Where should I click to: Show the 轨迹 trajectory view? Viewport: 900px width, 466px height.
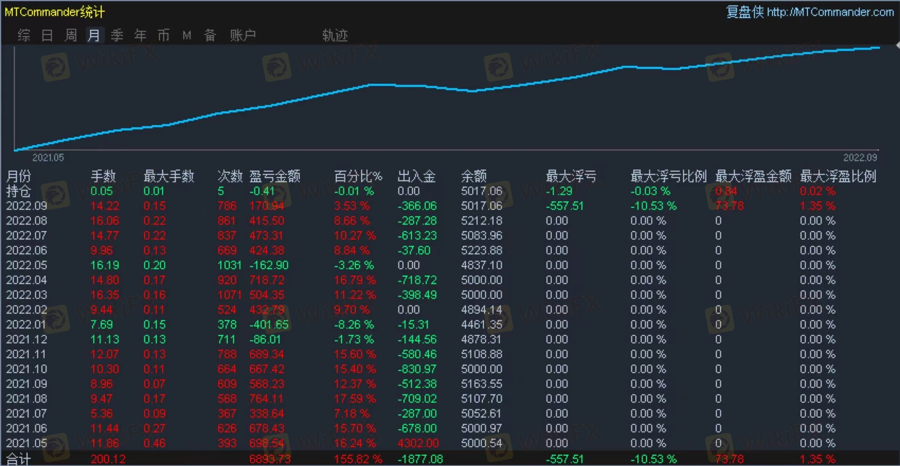tap(335, 35)
